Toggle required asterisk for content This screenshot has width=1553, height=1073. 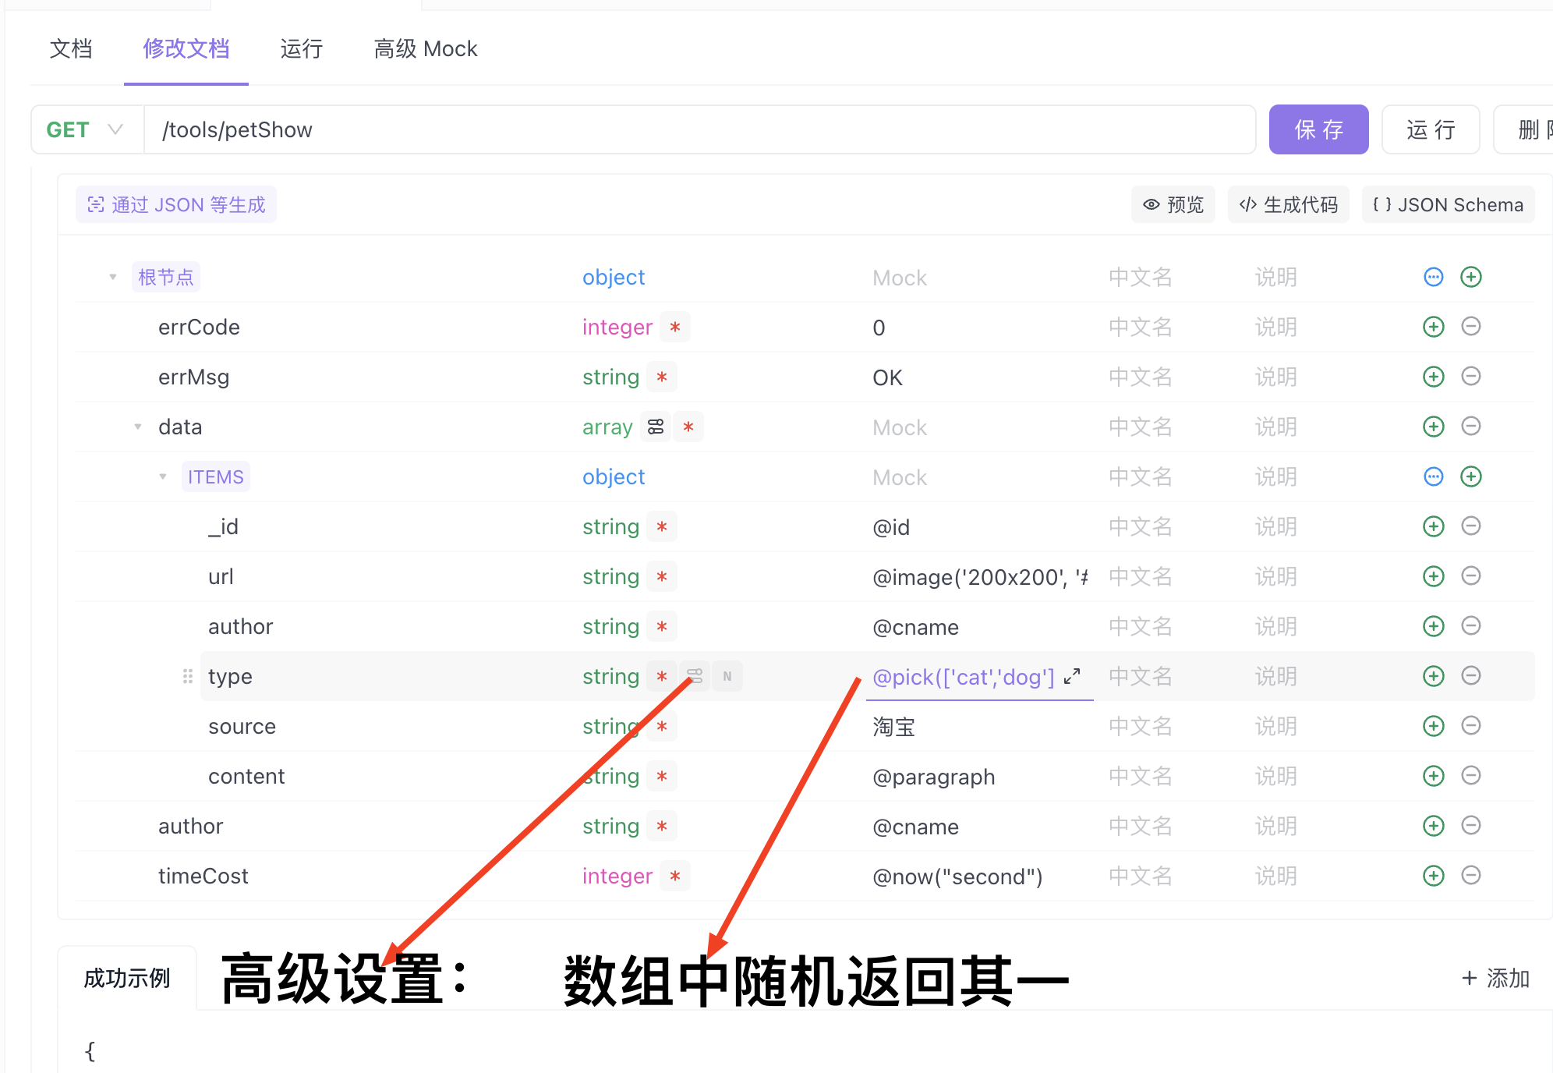tap(662, 776)
